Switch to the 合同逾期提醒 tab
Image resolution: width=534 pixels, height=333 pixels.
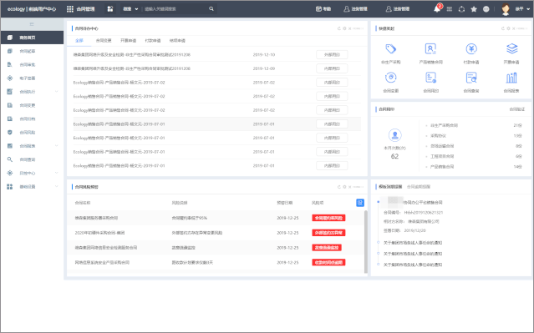[418, 187]
